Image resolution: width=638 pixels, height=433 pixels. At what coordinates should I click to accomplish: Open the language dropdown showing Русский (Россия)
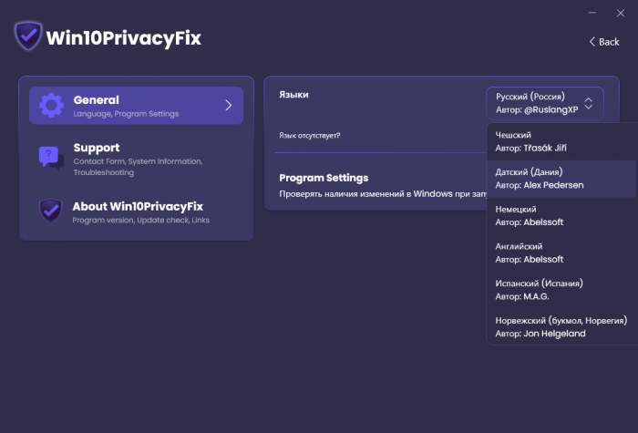(538, 102)
